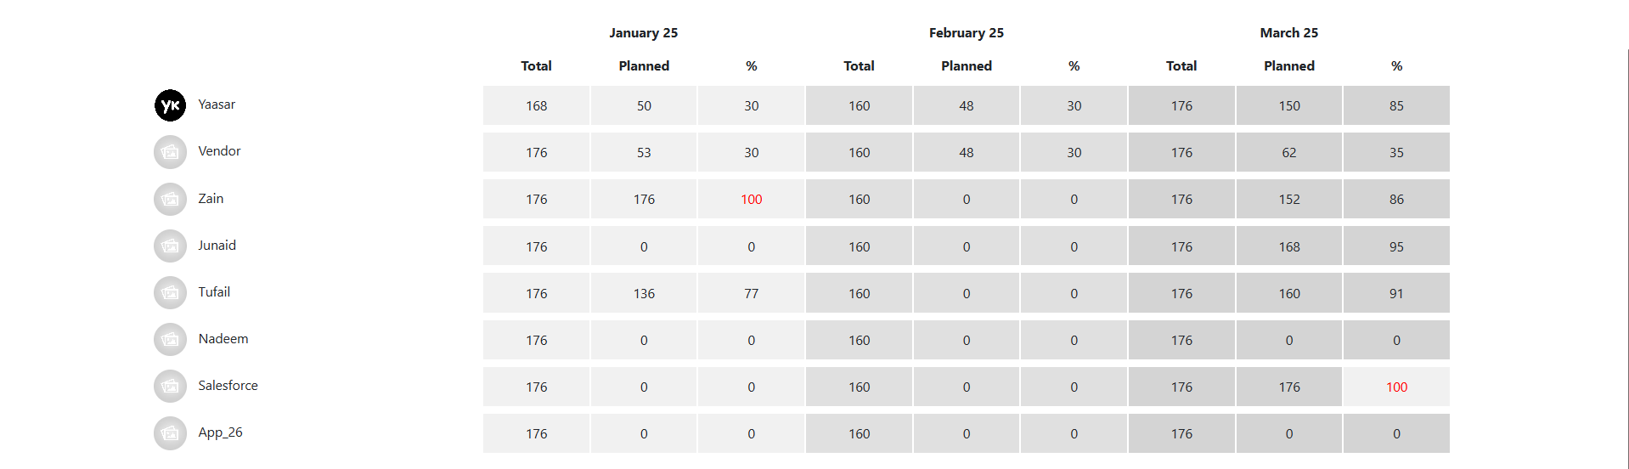
Task: Click Nadeem's placeholder avatar icon
Action: coord(170,340)
